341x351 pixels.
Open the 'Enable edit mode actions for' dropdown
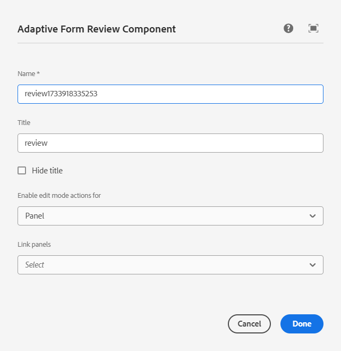pyautogui.click(x=170, y=216)
